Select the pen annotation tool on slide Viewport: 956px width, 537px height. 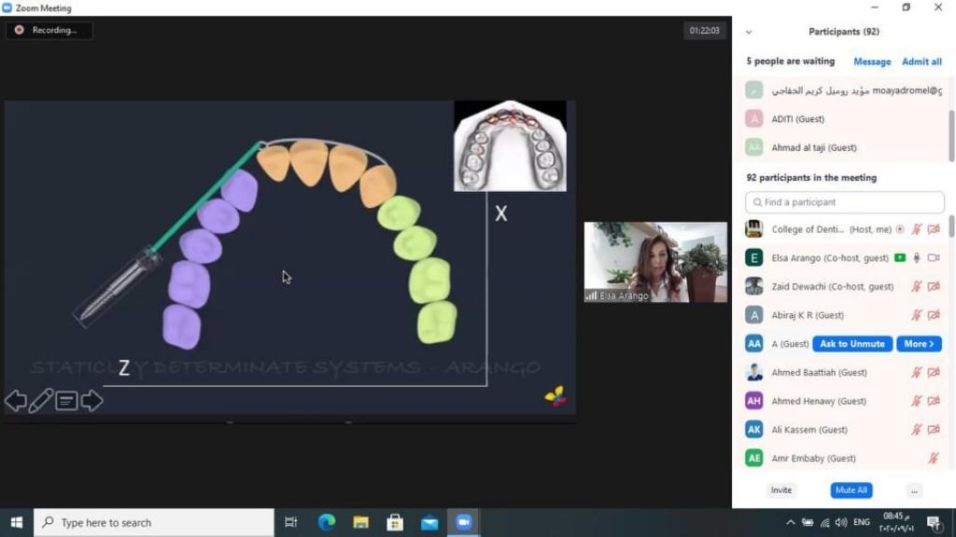tap(41, 401)
